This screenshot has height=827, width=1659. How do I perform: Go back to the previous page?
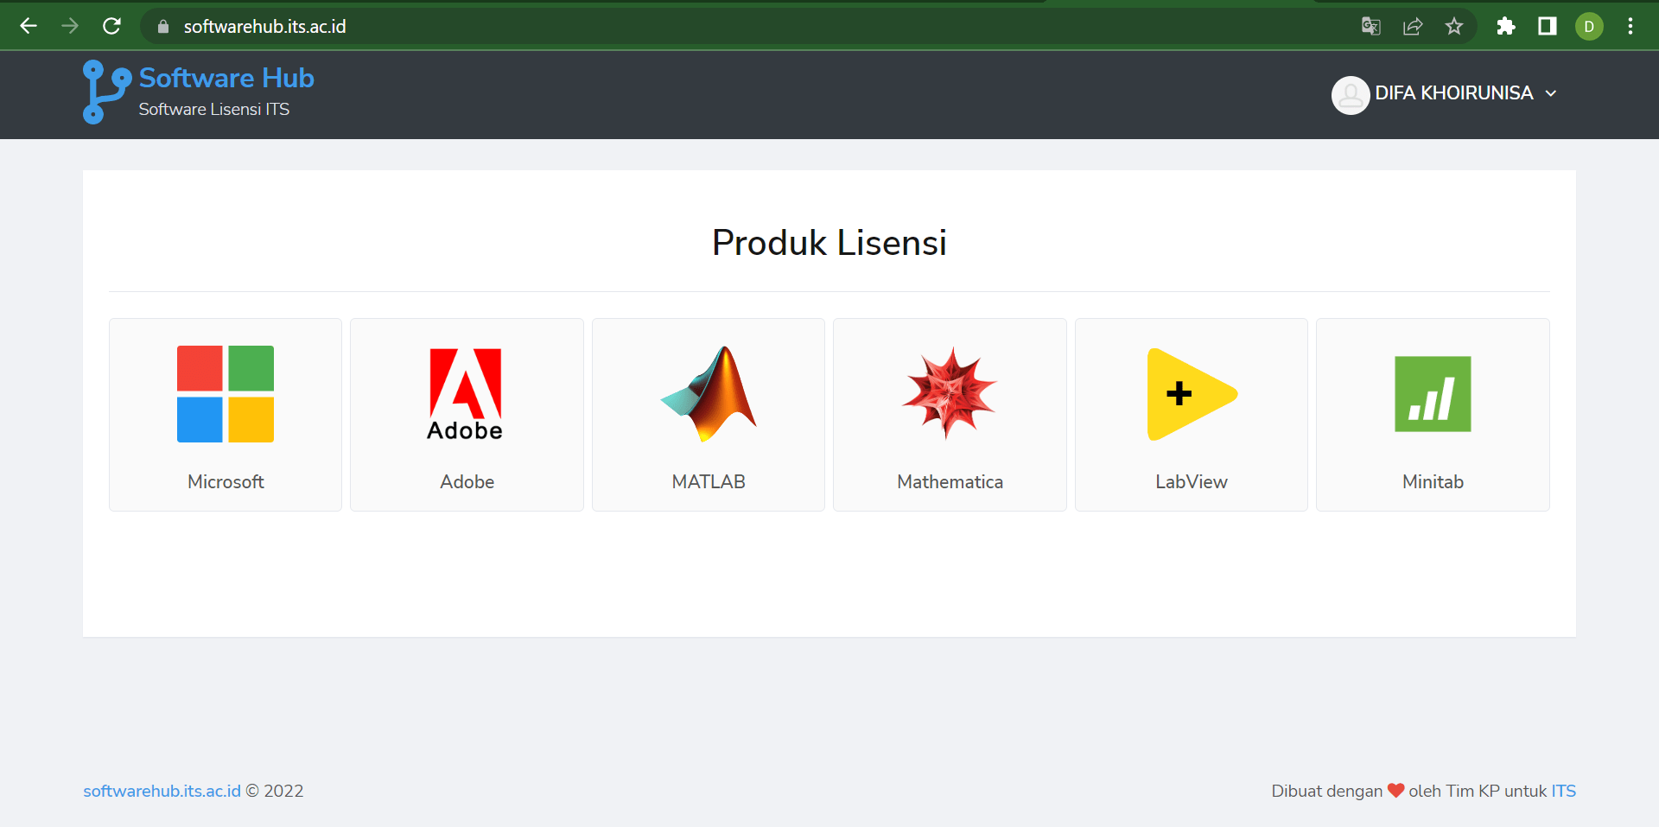coord(29,27)
